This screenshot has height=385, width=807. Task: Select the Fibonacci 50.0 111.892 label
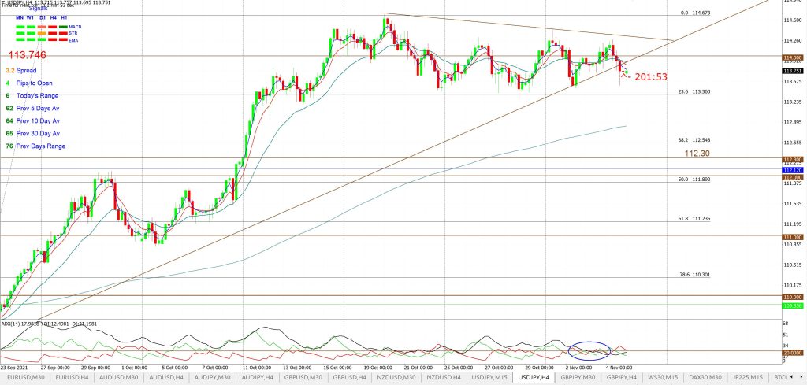pos(694,180)
